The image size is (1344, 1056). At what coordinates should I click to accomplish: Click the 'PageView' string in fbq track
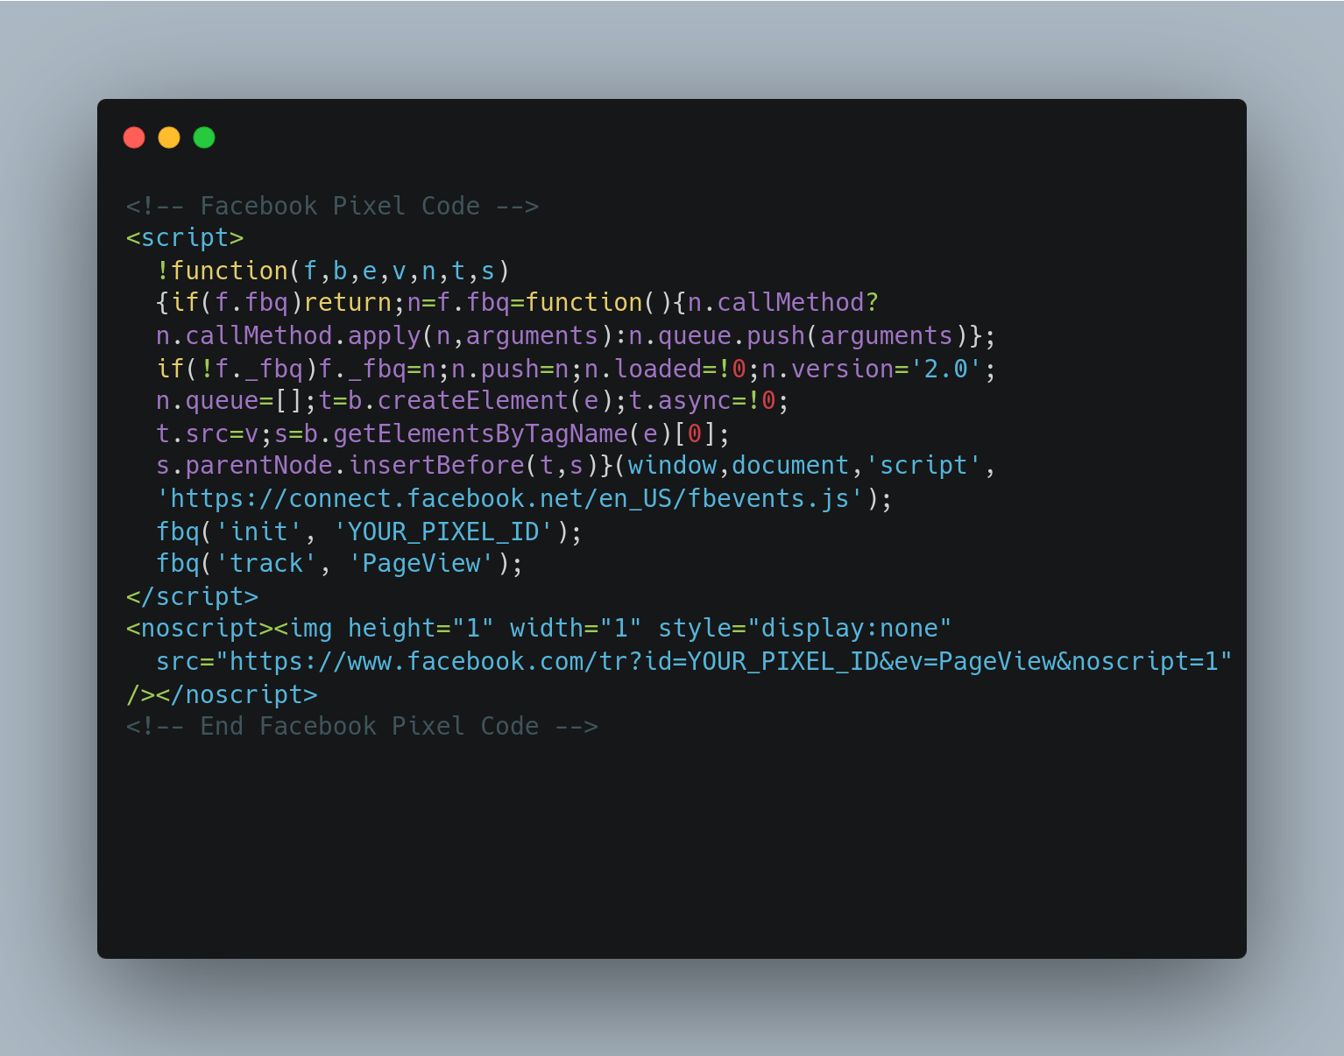click(x=421, y=564)
